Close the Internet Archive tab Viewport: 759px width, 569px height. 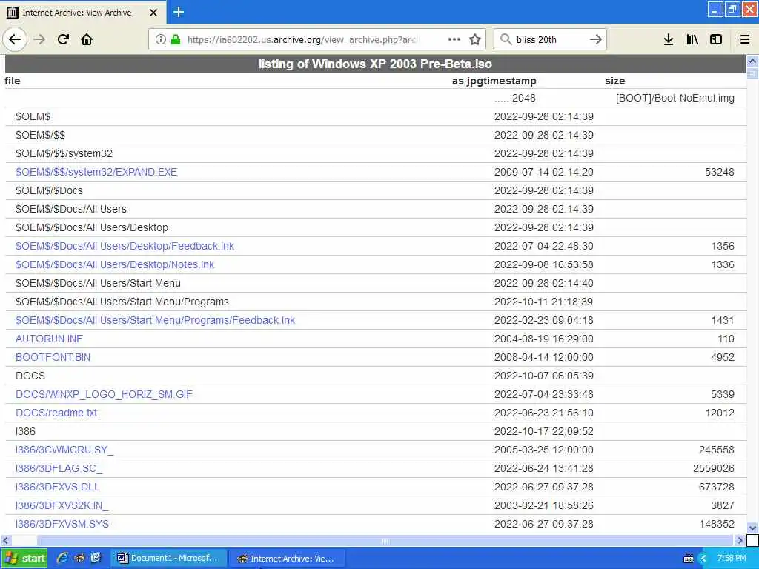(x=153, y=13)
